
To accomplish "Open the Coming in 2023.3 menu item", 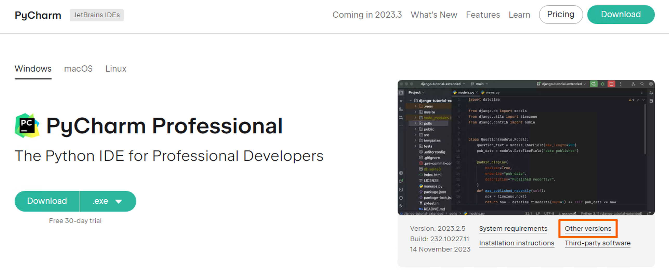I will [367, 15].
